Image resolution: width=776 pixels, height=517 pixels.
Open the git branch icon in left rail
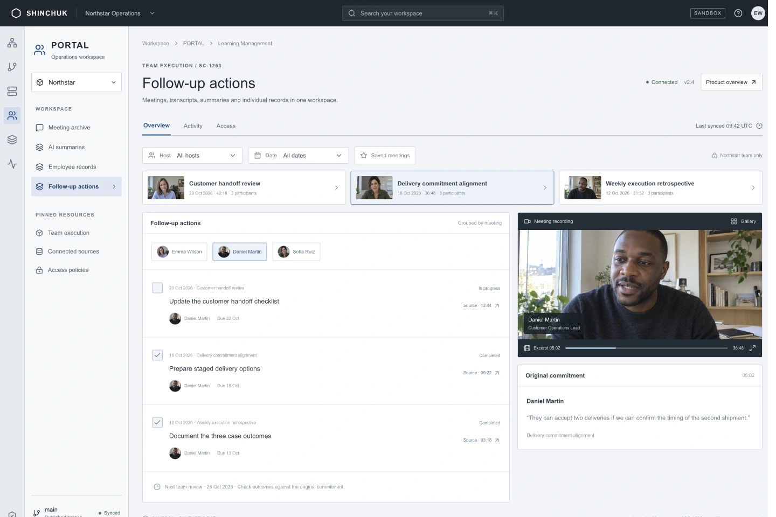click(x=12, y=67)
